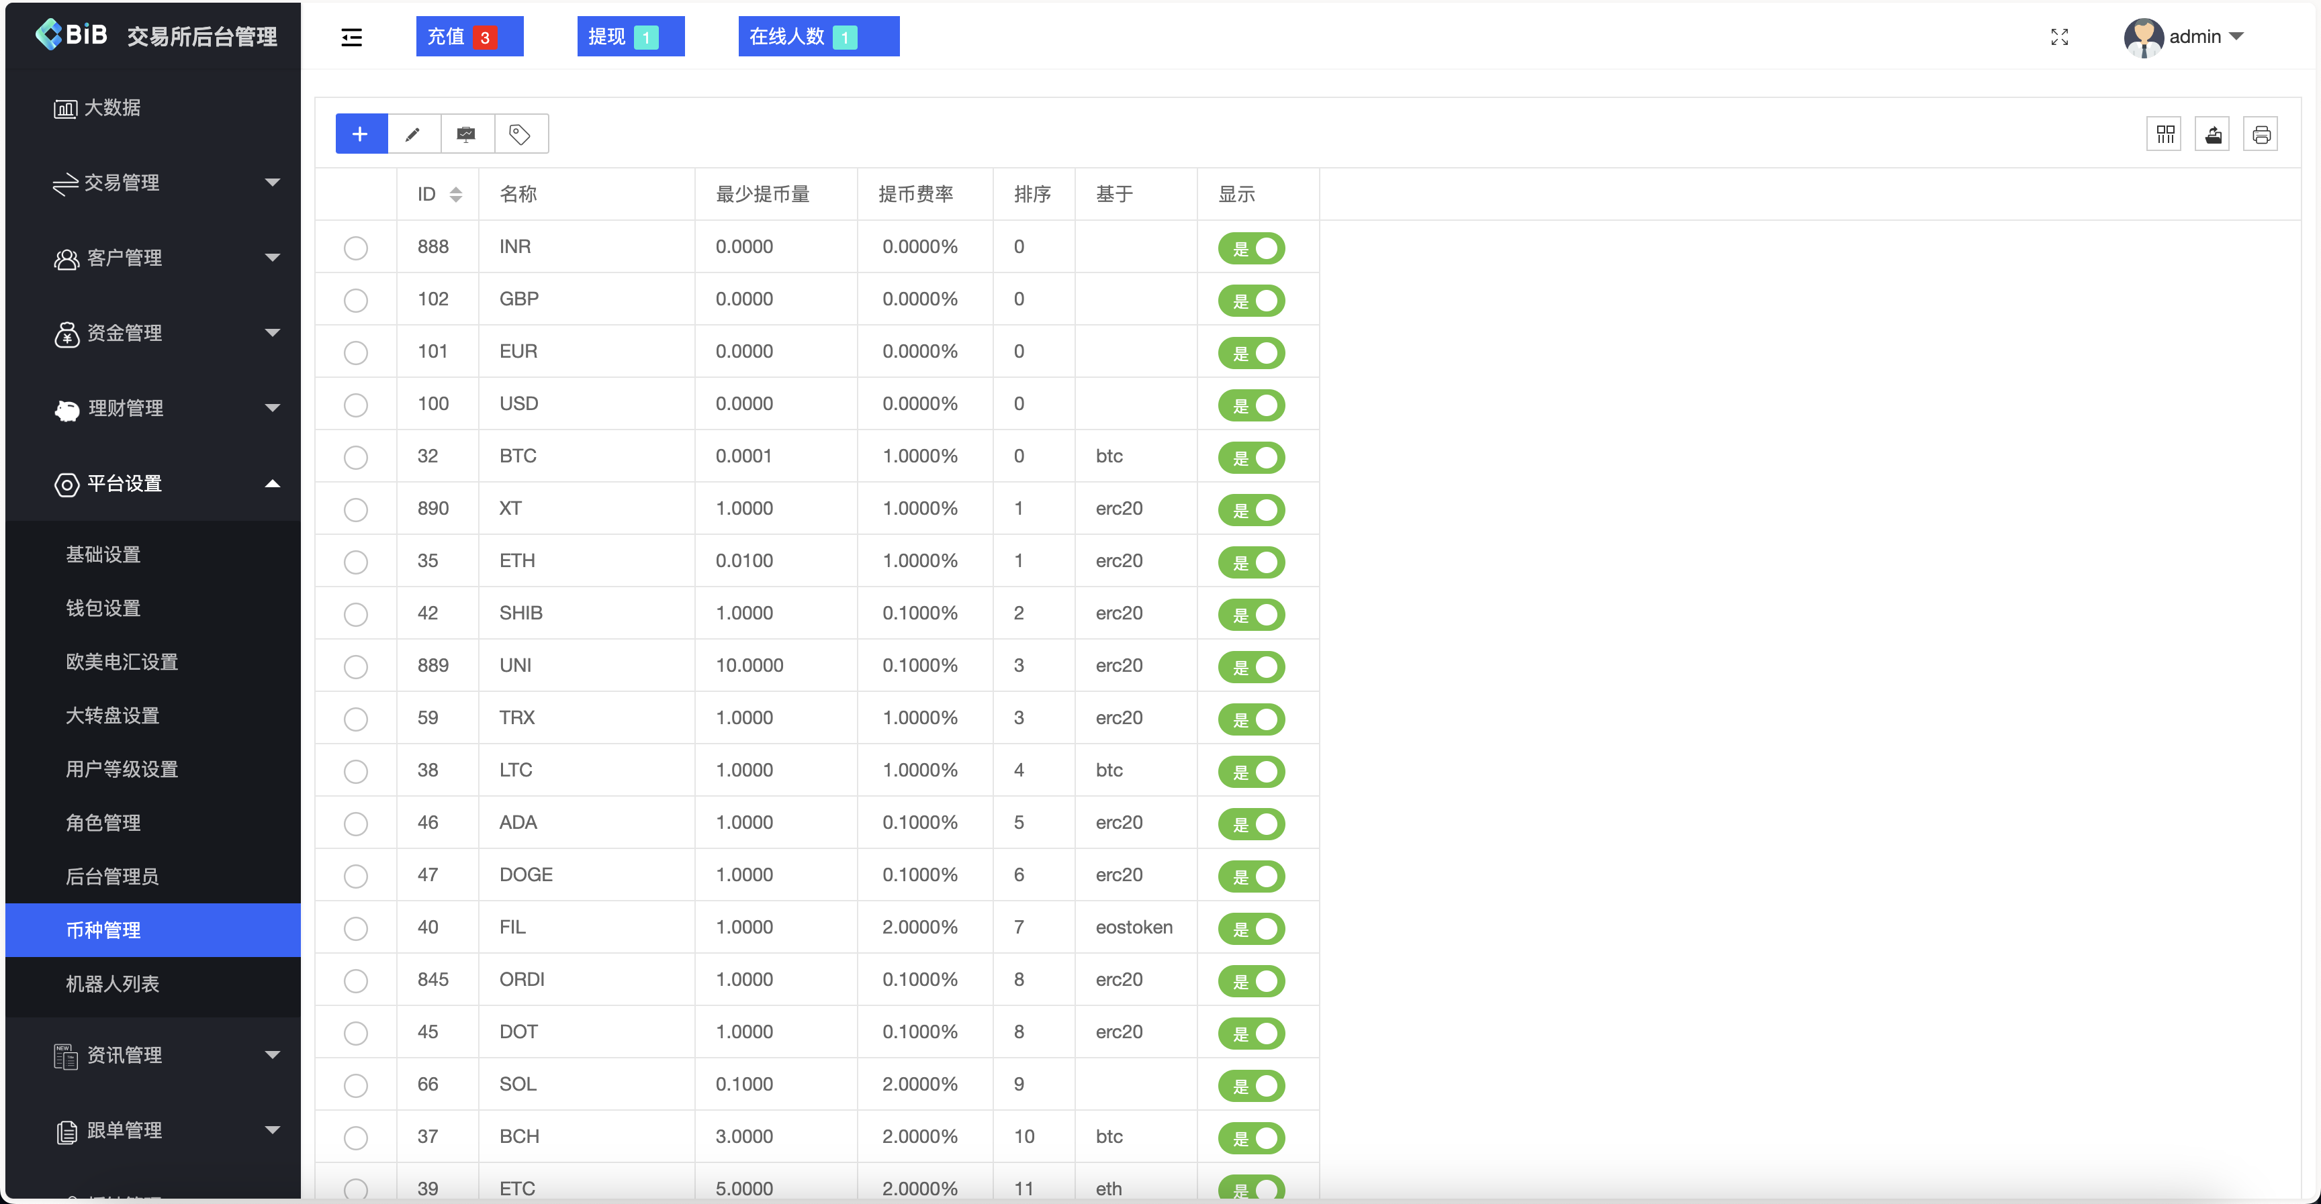This screenshot has height=1204, width=2321.
Task: Disable display for the INR currency
Action: (1252, 248)
